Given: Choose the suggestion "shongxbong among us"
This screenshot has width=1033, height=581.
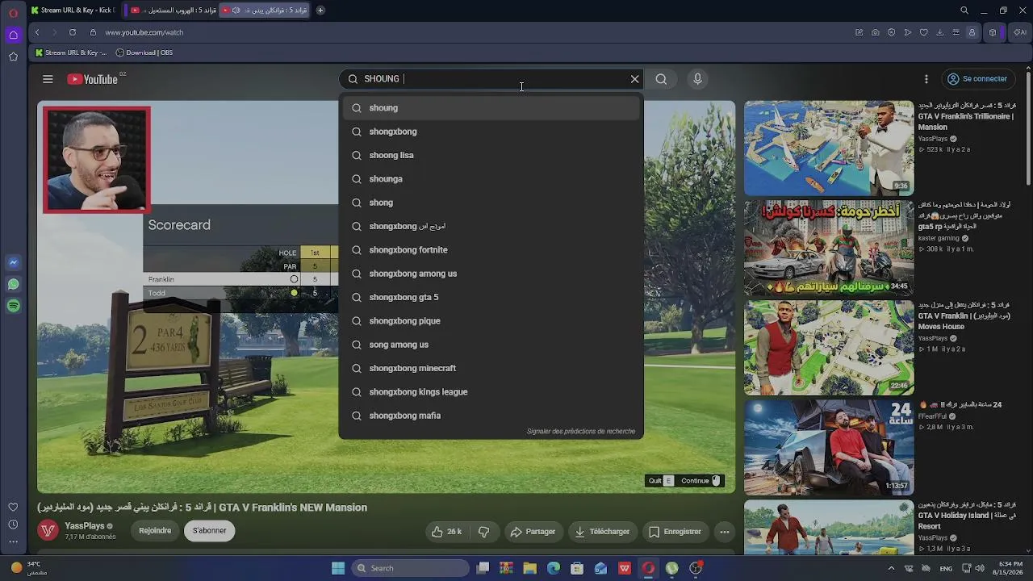Looking at the screenshot, I should [x=491, y=274].
